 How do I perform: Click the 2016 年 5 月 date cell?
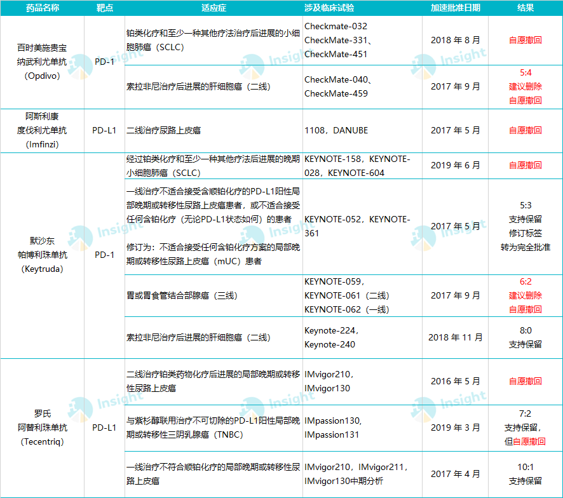[x=455, y=382]
